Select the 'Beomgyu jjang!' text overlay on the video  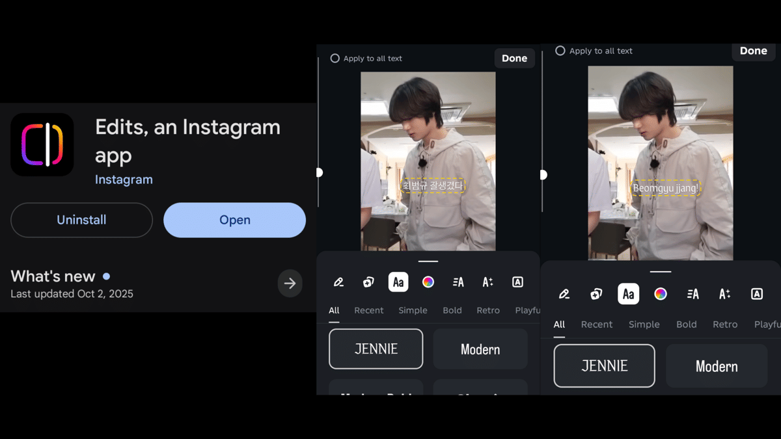665,189
